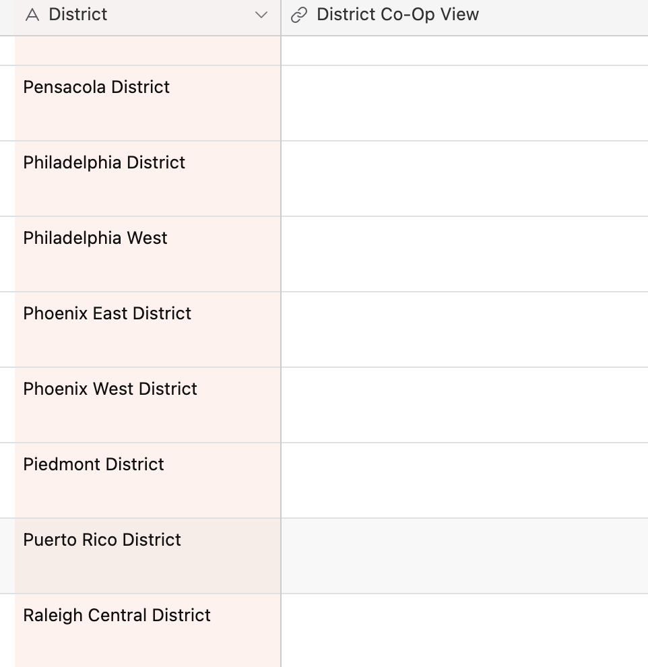Select the Pensacola District cell
Screen dimensions: 648x667
[148, 103]
